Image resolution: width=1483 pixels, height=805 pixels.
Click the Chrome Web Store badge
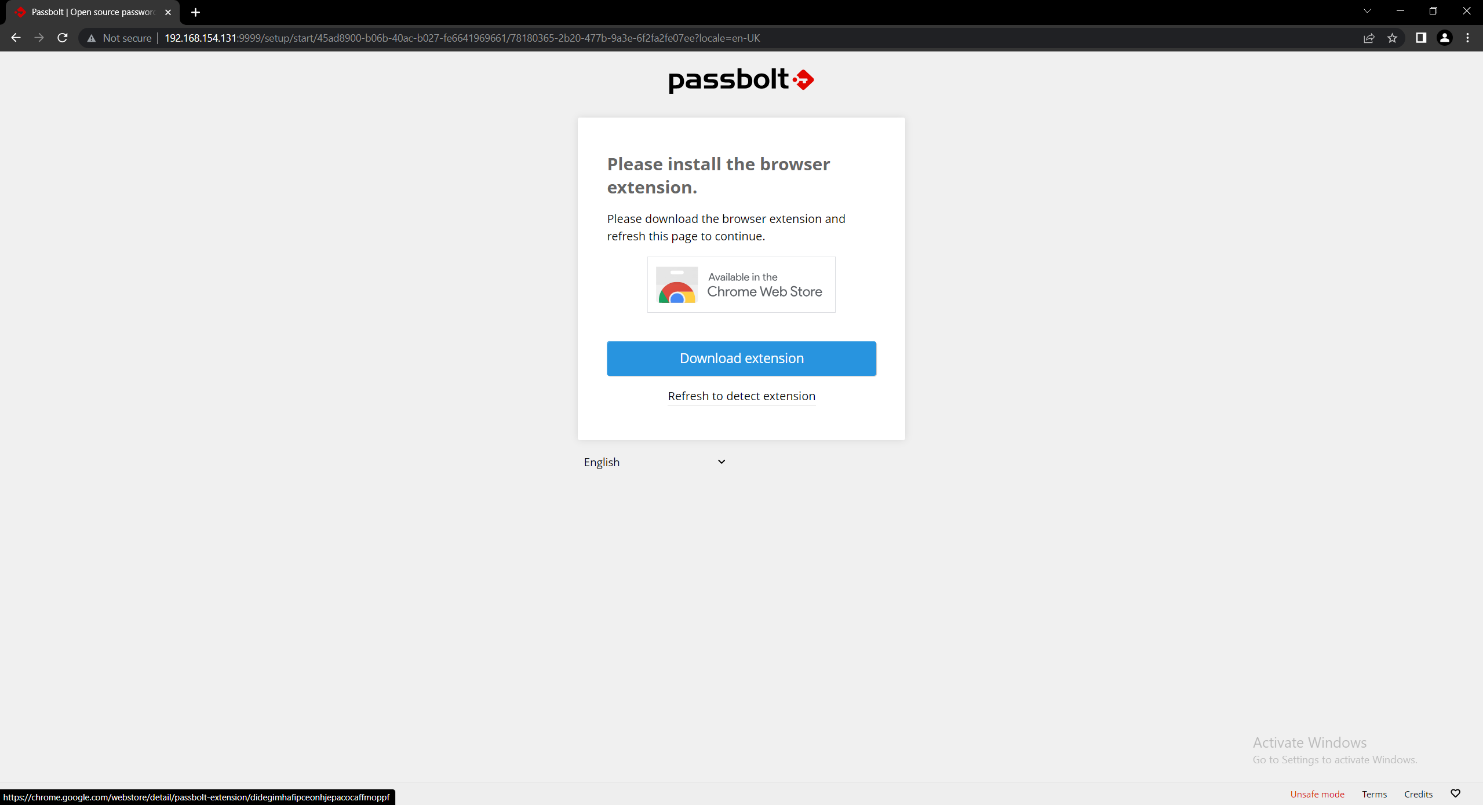point(741,285)
